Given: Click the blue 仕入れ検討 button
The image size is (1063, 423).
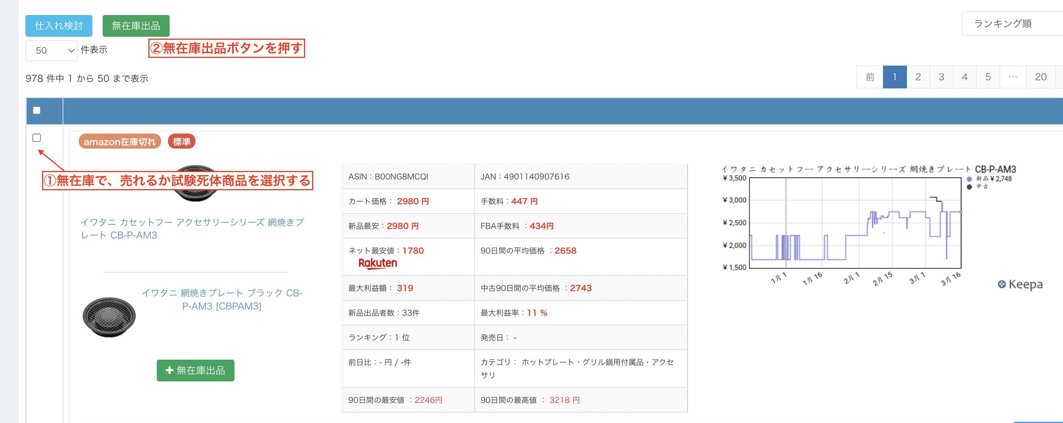Looking at the screenshot, I should pos(59,25).
